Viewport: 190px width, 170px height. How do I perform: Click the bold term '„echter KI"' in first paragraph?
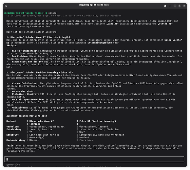pos(165,24)
